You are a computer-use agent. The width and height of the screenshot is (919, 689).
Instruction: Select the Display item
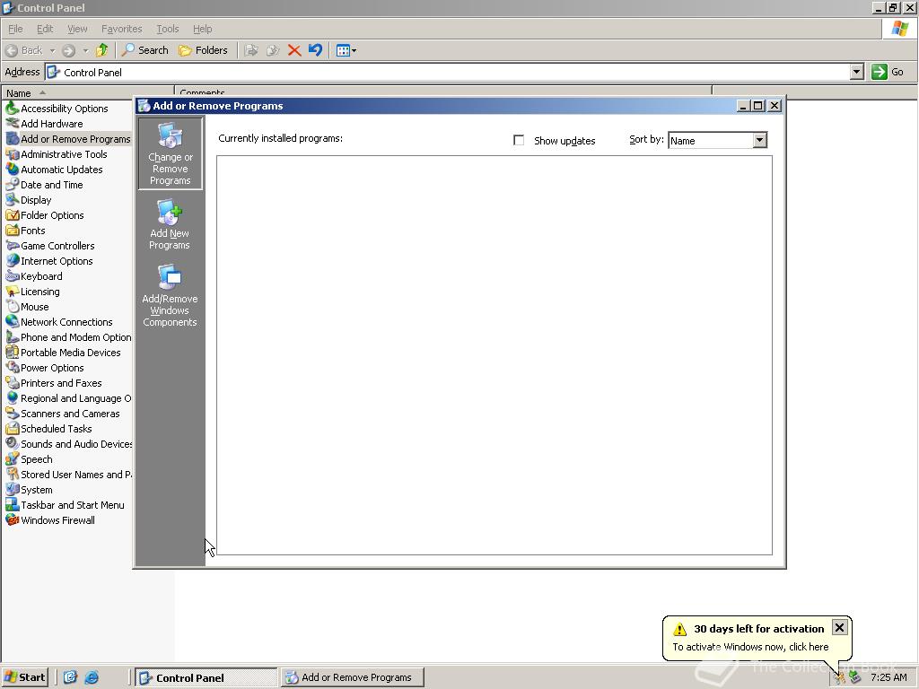[29, 200]
